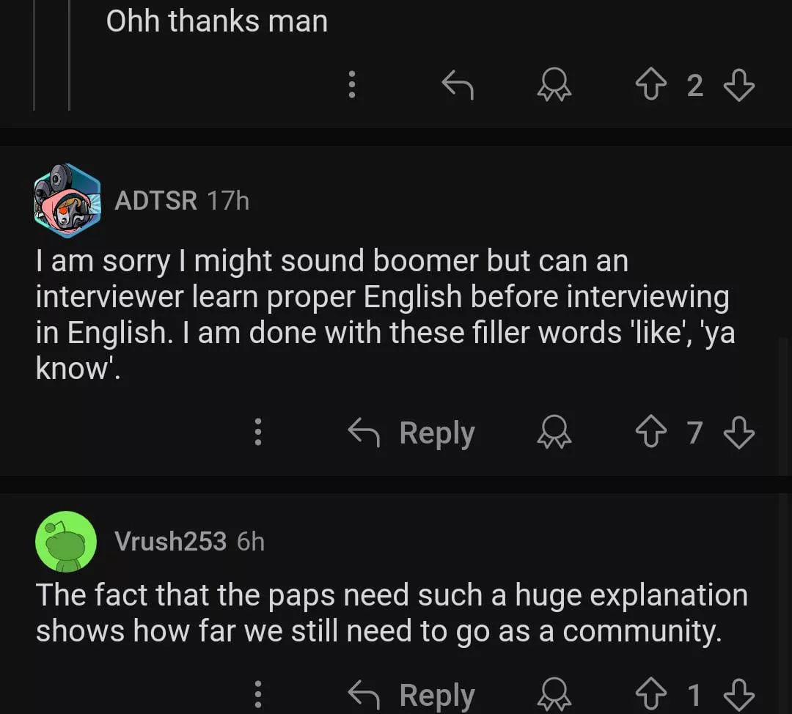
Task: Visit Vrush253 username link
Action: pos(170,542)
